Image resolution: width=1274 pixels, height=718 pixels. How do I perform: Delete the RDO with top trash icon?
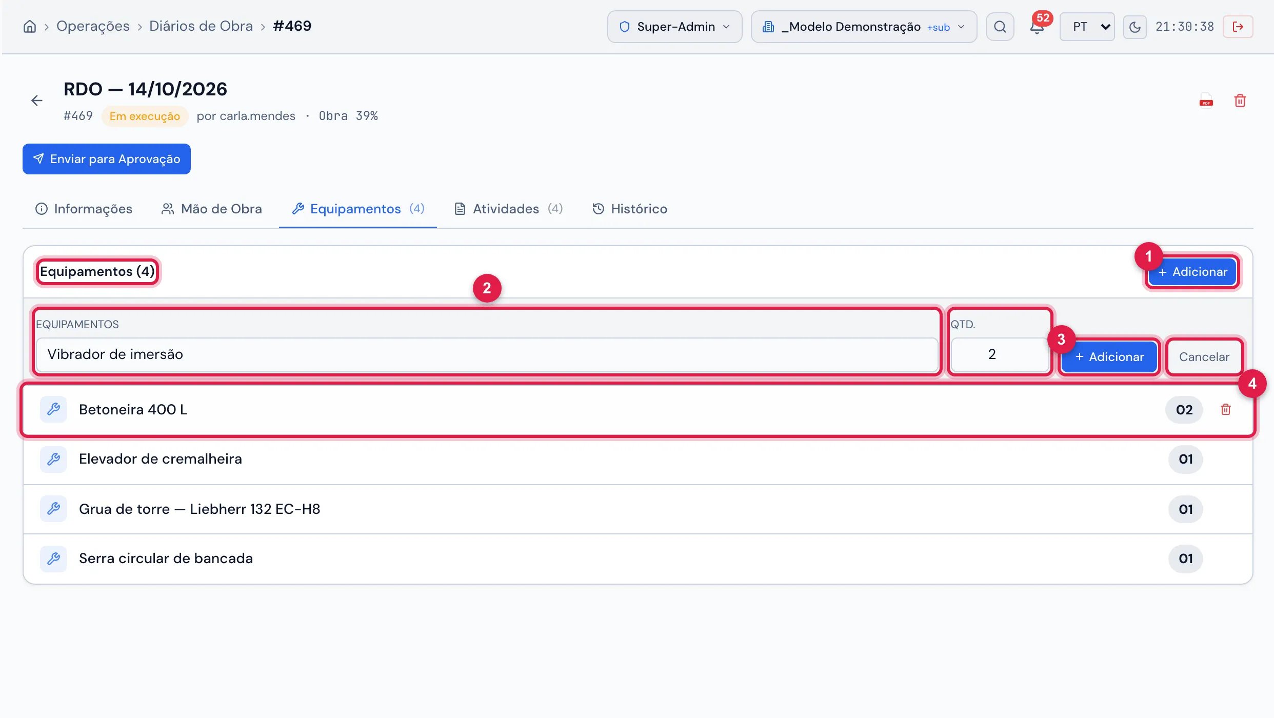(x=1240, y=101)
